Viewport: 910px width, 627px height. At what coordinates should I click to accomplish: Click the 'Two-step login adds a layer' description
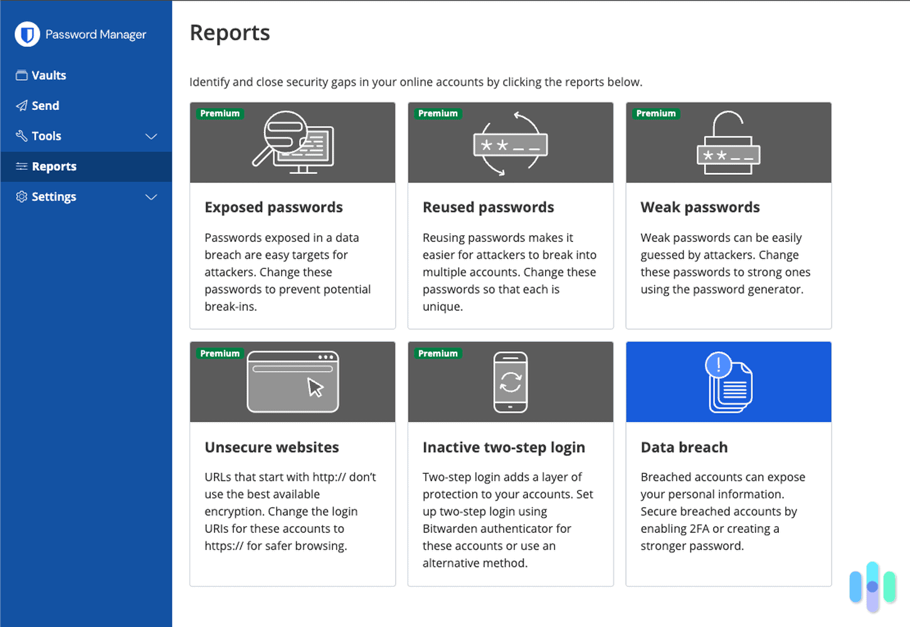[x=508, y=520]
